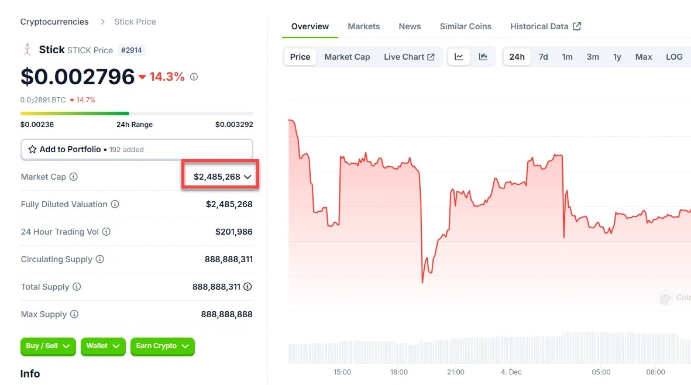Click the 24 Hour Trading Vol info icon

(x=106, y=232)
